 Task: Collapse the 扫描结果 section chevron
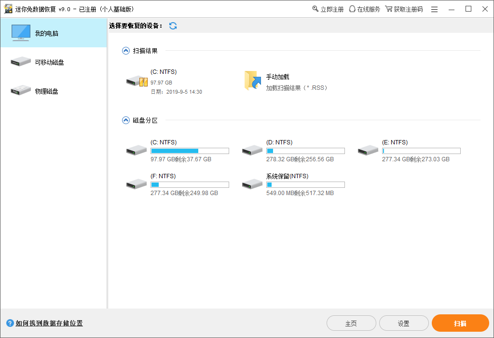pyautogui.click(x=126, y=51)
